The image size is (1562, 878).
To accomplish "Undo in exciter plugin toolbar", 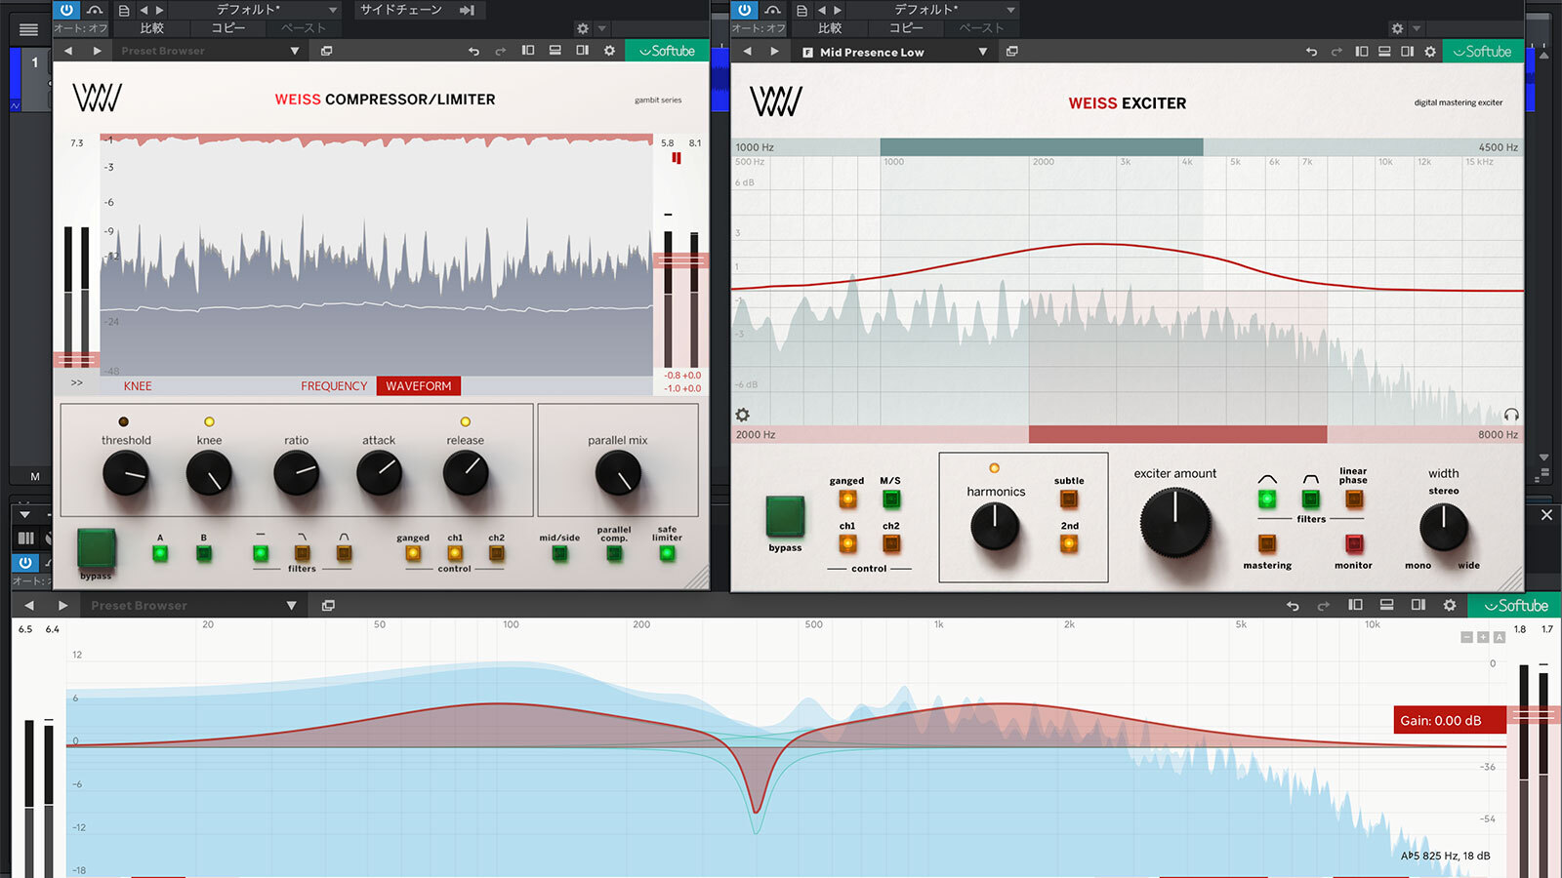I will tap(1311, 52).
